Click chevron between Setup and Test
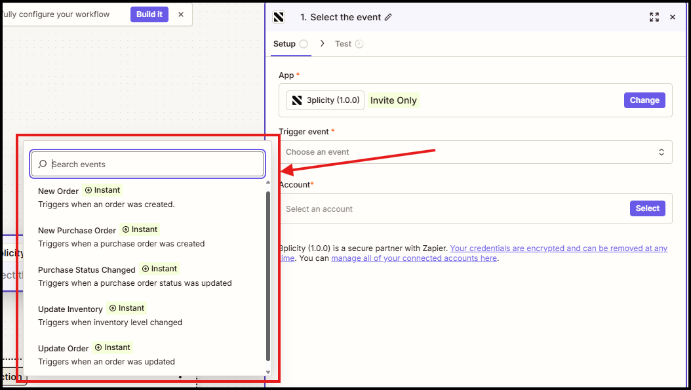 pyautogui.click(x=322, y=43)
